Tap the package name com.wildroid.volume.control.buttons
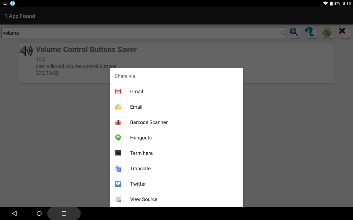353x220 pixels. (x=76, y=66)
